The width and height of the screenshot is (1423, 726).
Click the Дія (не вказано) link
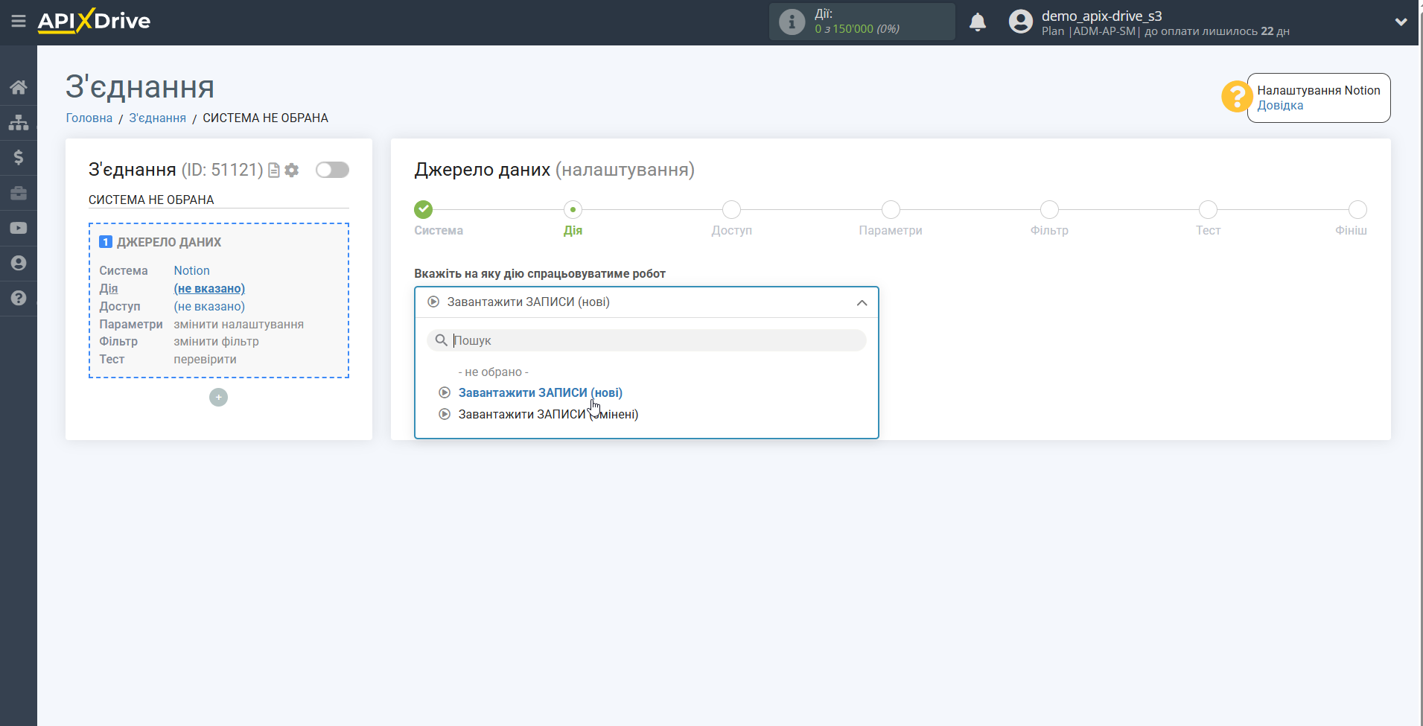pyautogui.click(x=209, y=288)
